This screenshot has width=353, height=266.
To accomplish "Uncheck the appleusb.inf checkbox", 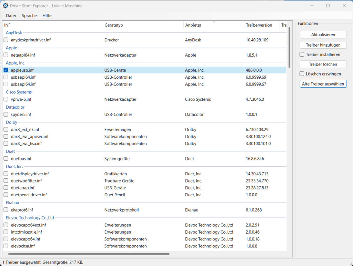I will click(x=6, y=70).
